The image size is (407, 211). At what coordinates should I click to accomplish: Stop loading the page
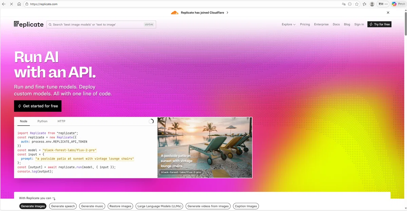click(x=11, y=4)
